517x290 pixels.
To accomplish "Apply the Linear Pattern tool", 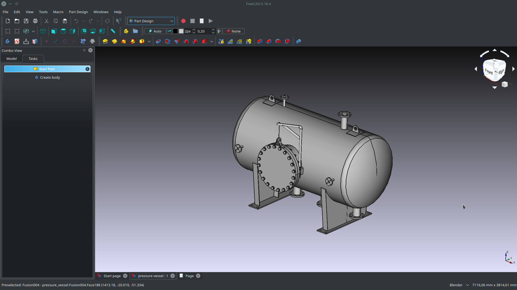I will (x=230, y=41).
